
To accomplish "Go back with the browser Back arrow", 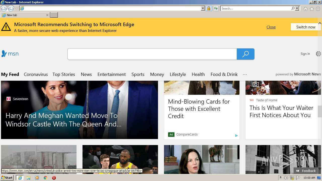I will pos(4,8).
